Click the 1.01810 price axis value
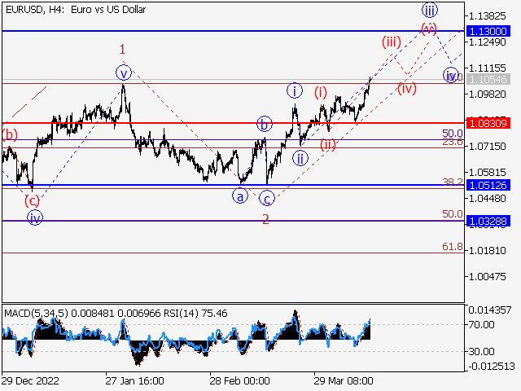The image size is (521, 391). (x=487, y=251)
